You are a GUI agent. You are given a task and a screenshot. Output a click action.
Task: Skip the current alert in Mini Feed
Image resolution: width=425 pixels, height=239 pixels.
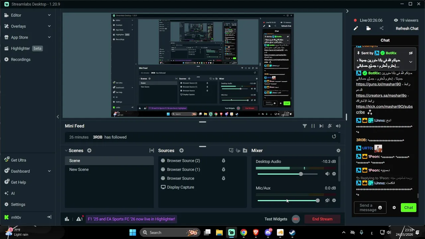tap(321, 126)
